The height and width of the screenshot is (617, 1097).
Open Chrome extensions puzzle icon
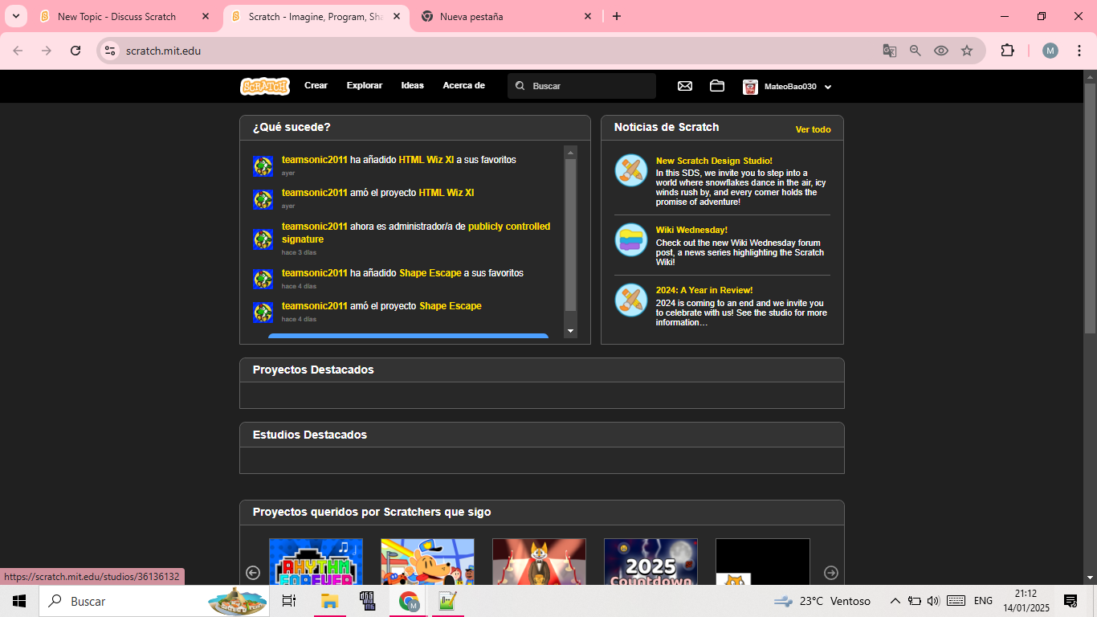(1007, 51)
